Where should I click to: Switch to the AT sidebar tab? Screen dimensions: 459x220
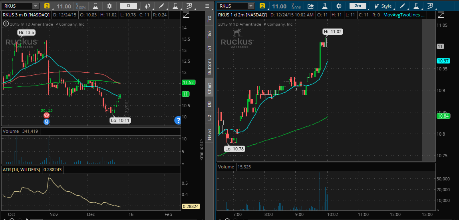tap(209, 48)
